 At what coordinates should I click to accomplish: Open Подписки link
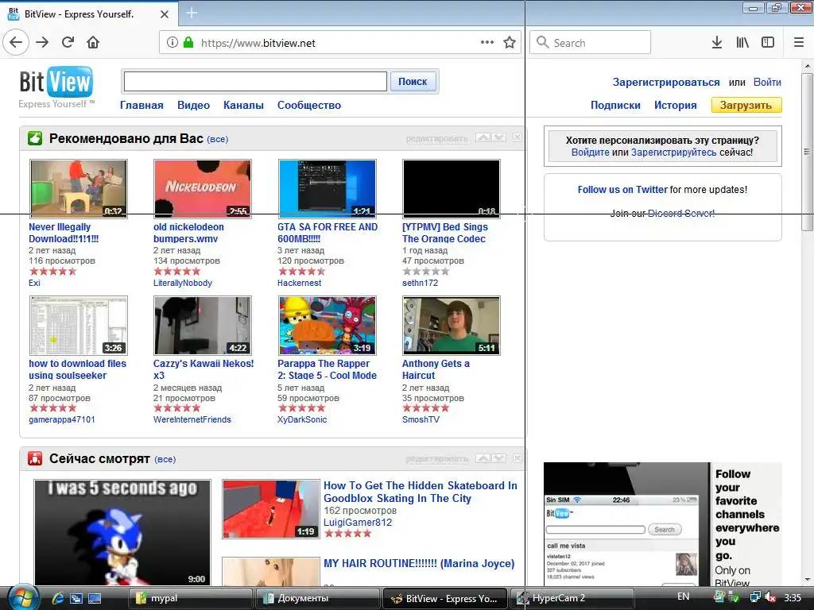pyautogui.click(x=615, y=106)
